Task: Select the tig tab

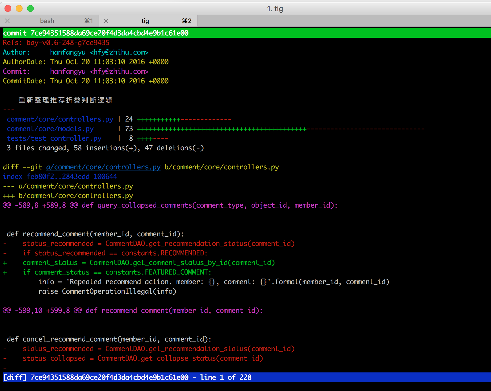Action: pos(145,21)
